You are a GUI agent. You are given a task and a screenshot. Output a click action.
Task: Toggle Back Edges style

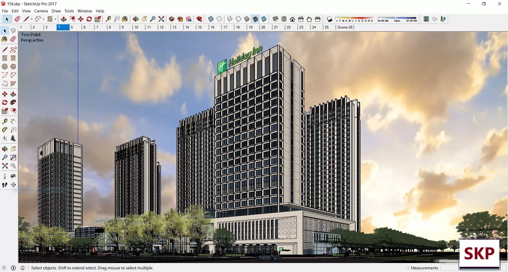click(x=219, y=19)
